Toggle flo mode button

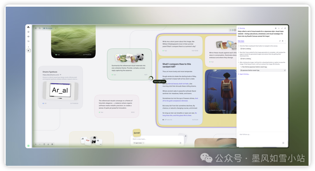(48, 28)
